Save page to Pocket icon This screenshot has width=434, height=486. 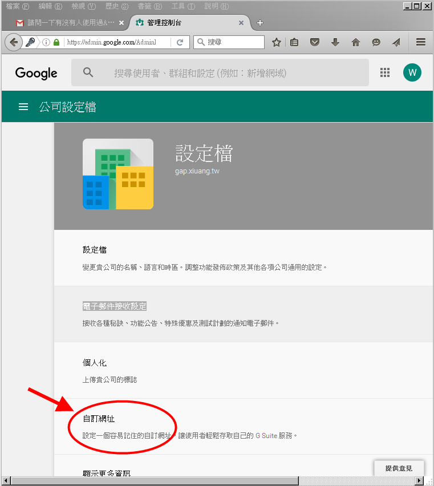point(315,42)
